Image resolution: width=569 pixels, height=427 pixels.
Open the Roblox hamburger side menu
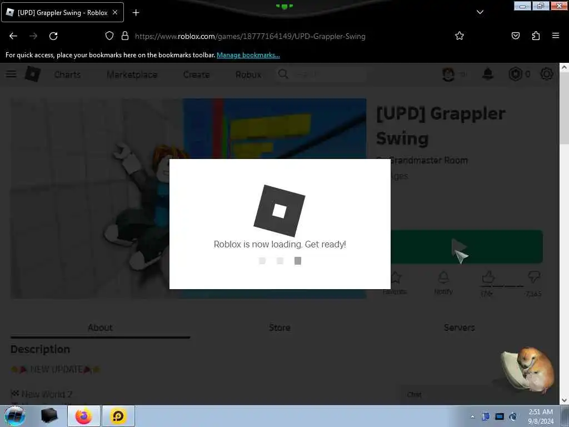11,74
